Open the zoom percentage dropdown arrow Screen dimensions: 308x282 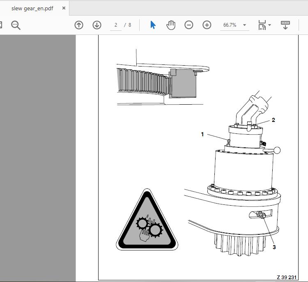245,25
